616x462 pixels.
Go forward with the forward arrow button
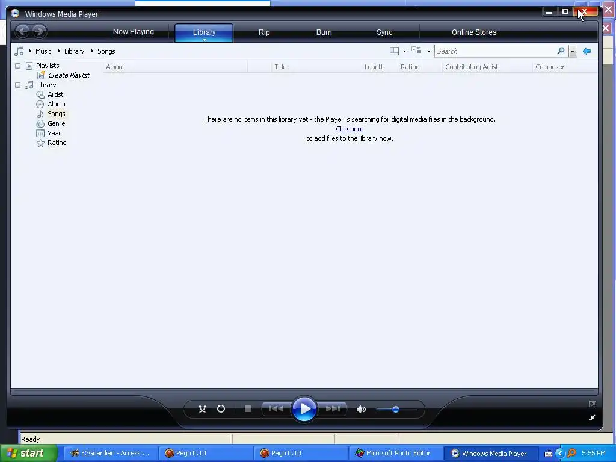[x=39, y=31]
